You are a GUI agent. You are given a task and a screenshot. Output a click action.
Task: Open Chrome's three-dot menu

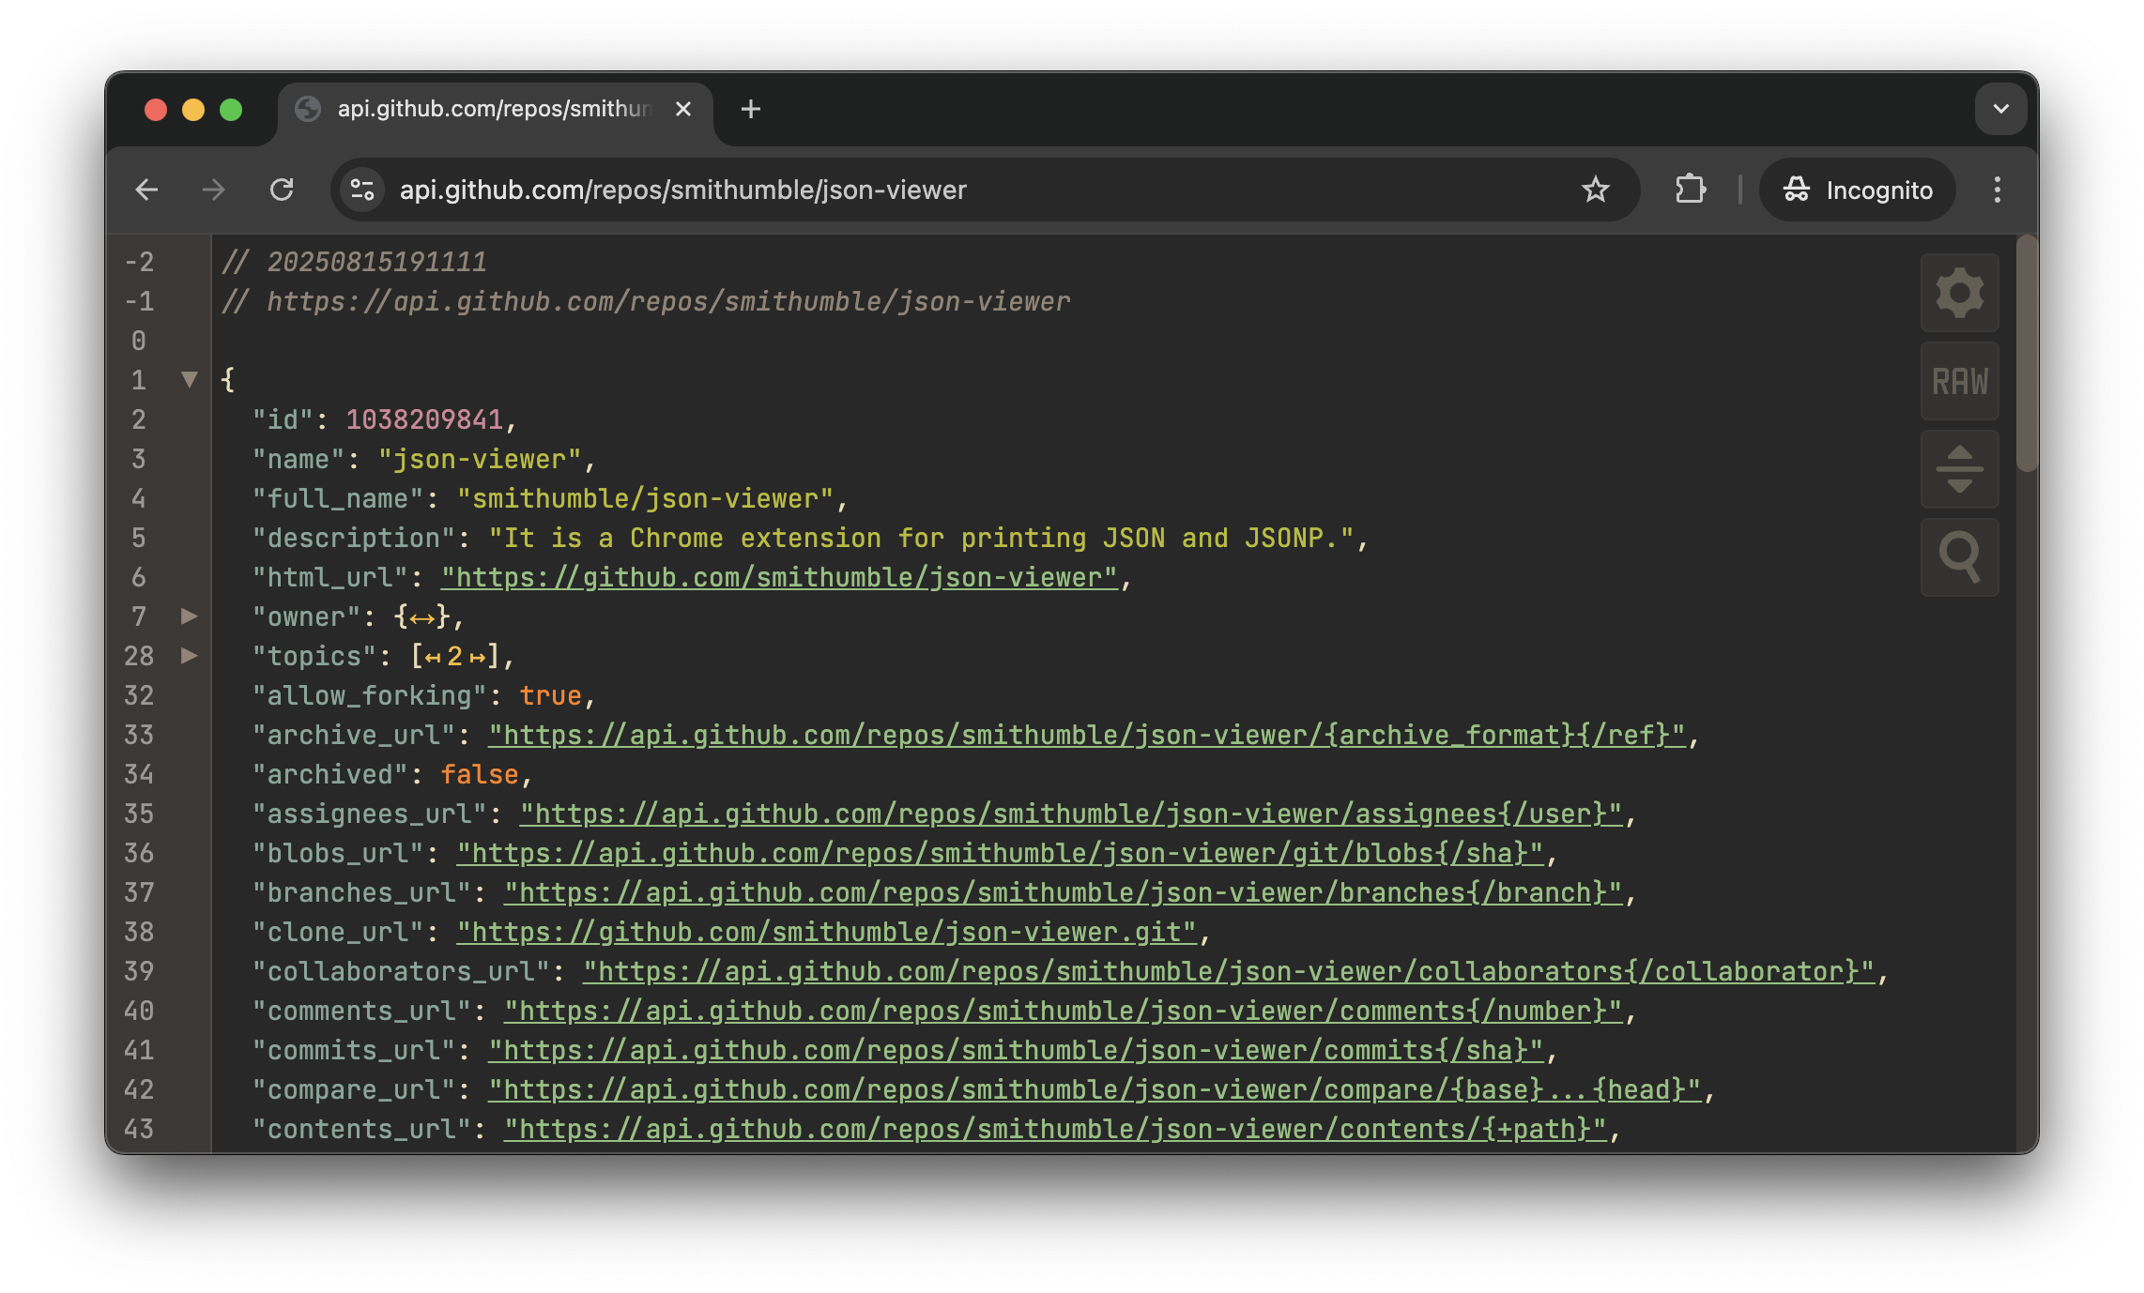pos(1997,190)
